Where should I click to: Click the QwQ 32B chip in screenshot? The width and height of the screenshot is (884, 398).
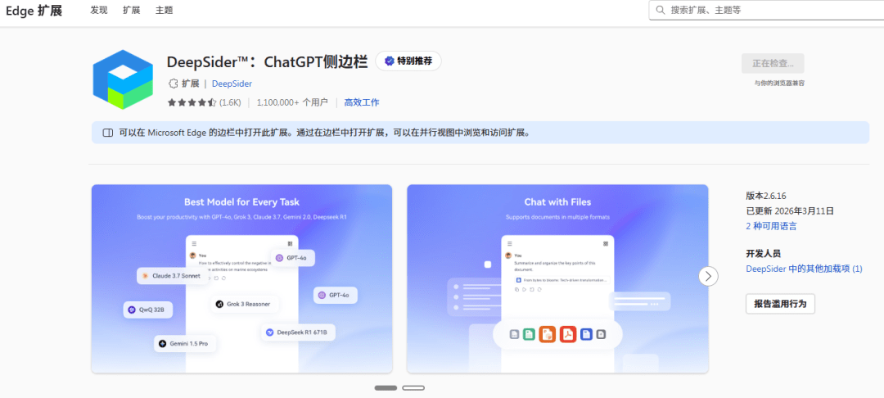(x=147, y=310)
